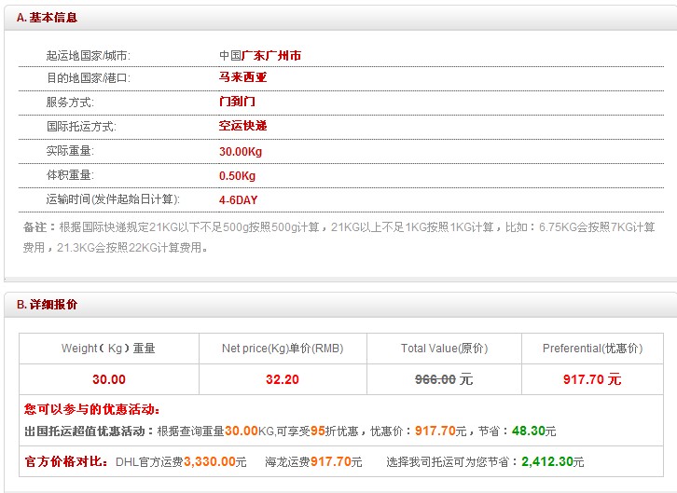Select the volumetric weight value 0.50Kg
Screen dimensions: 677x493
pos(237,175)
